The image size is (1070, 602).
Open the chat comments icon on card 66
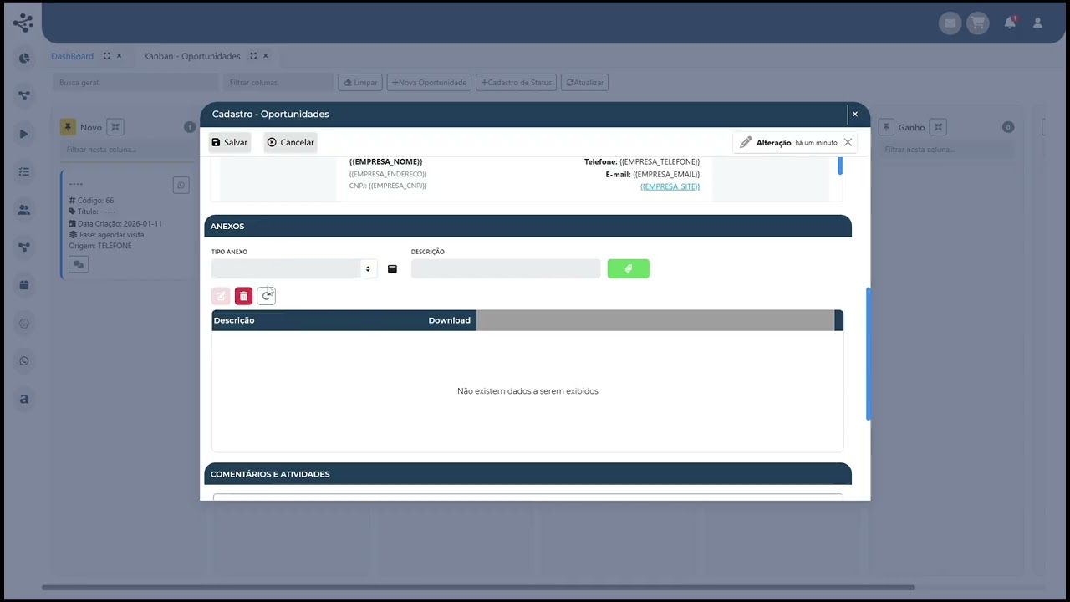tap(79, 264)
